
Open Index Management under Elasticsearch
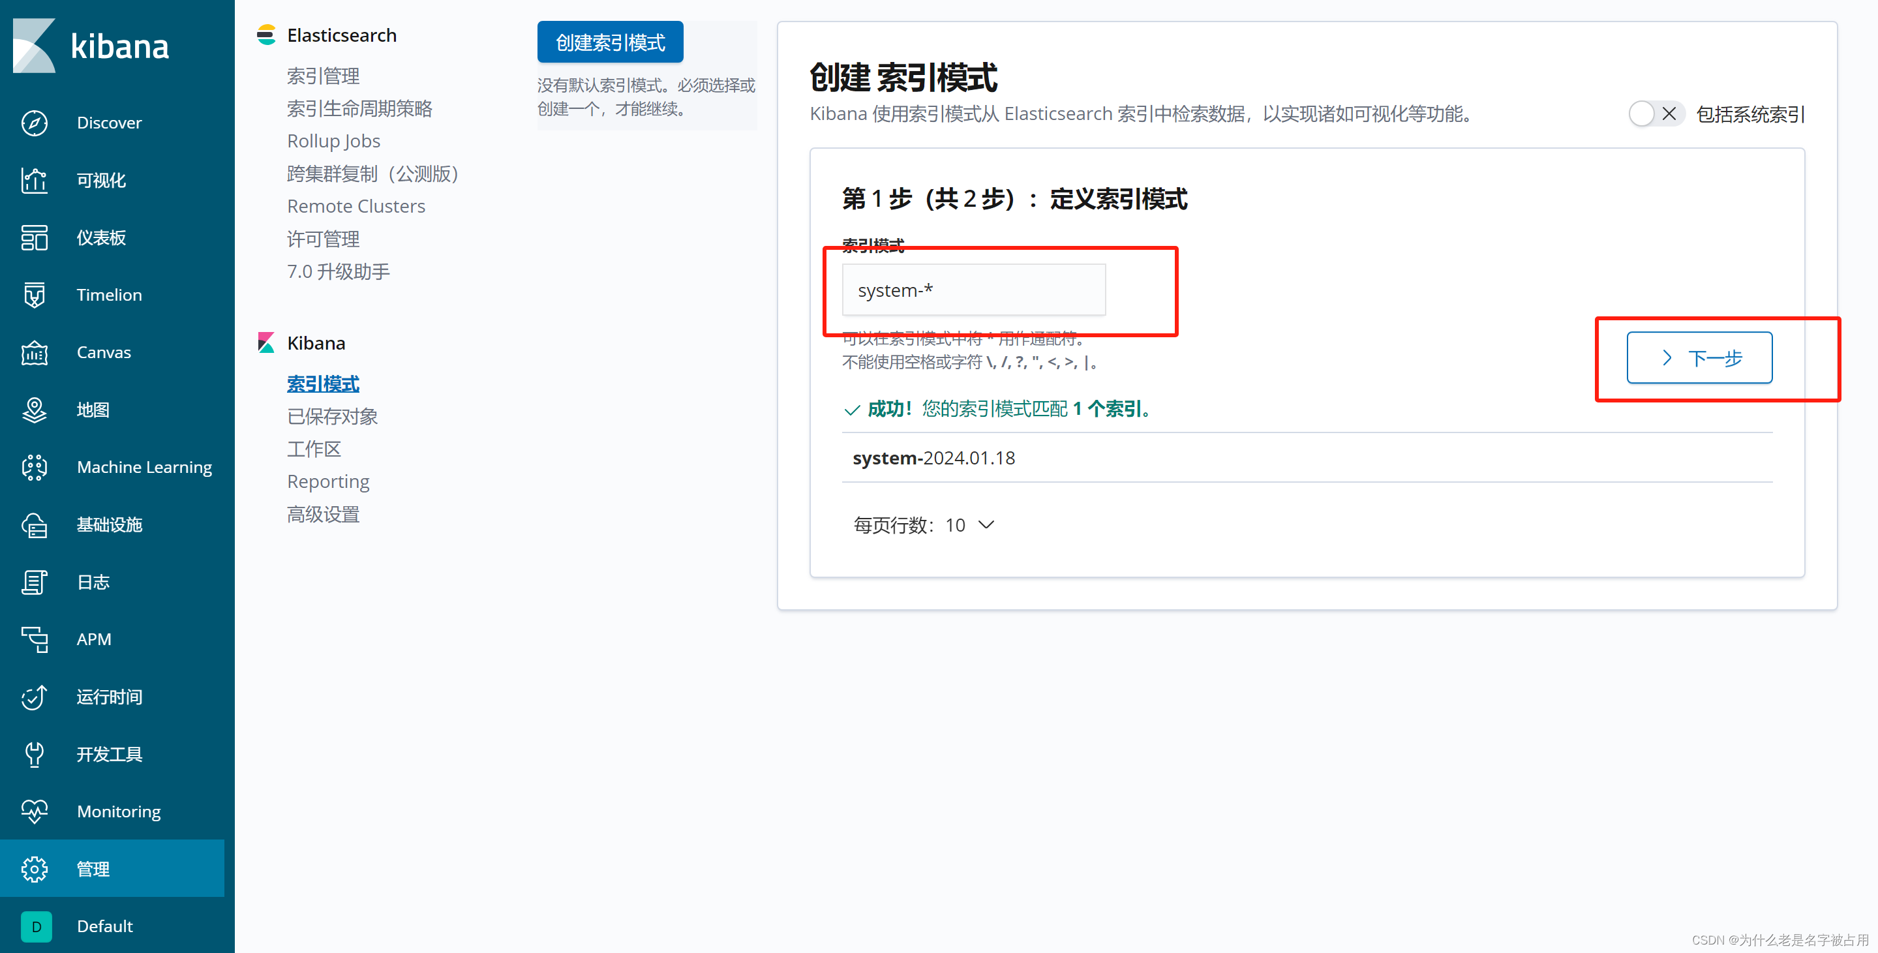(x=323, y=76)
